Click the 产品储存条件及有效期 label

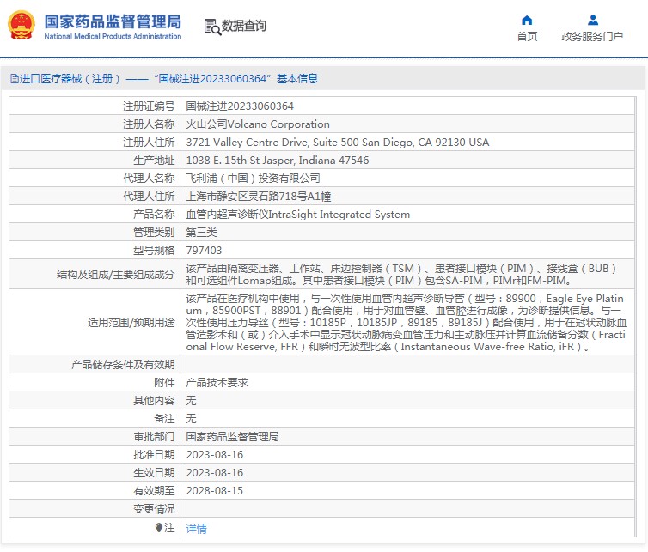point(123,365)
